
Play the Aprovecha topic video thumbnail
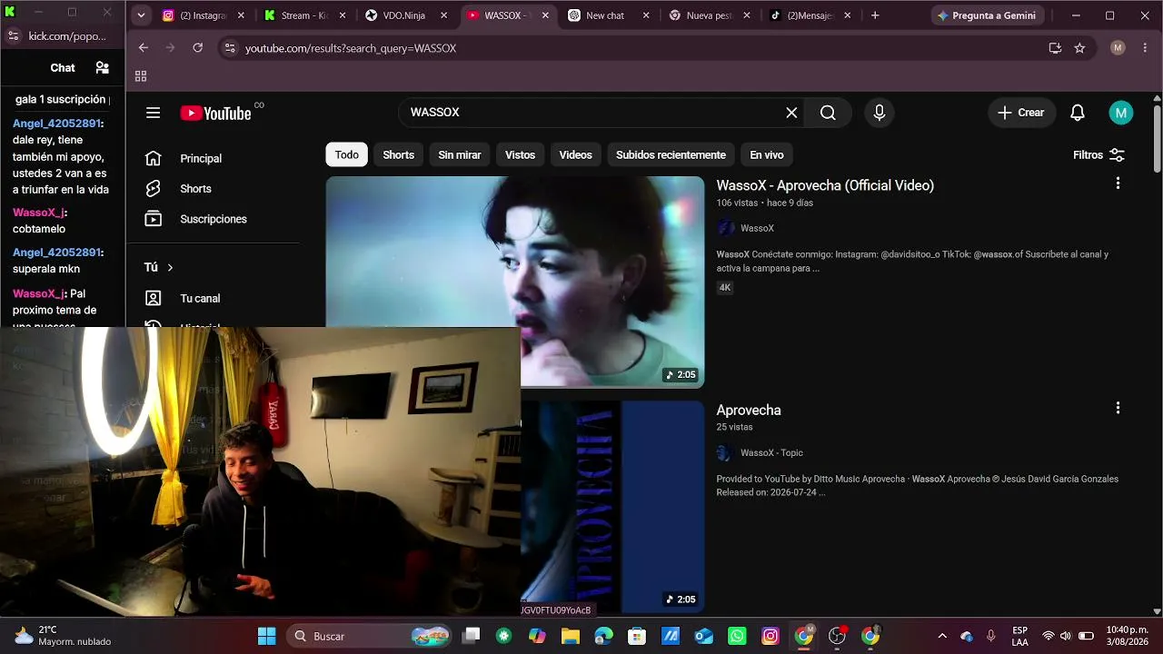coord(612,507)
